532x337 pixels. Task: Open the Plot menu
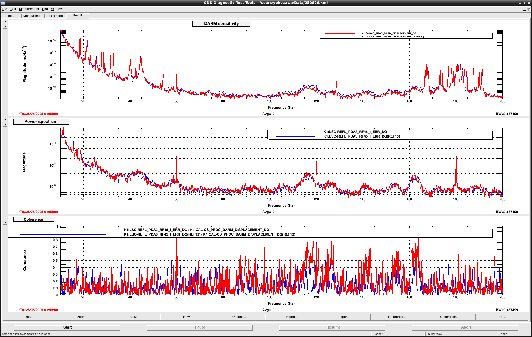(45, 9)
